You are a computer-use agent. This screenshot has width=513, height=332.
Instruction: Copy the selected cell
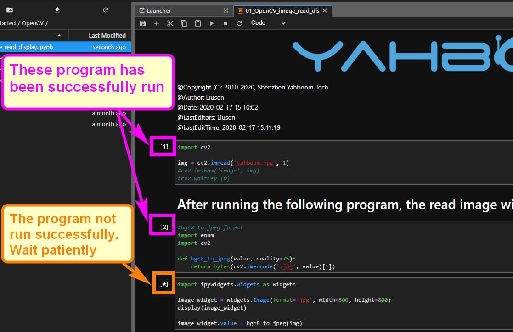click(184, 23)
